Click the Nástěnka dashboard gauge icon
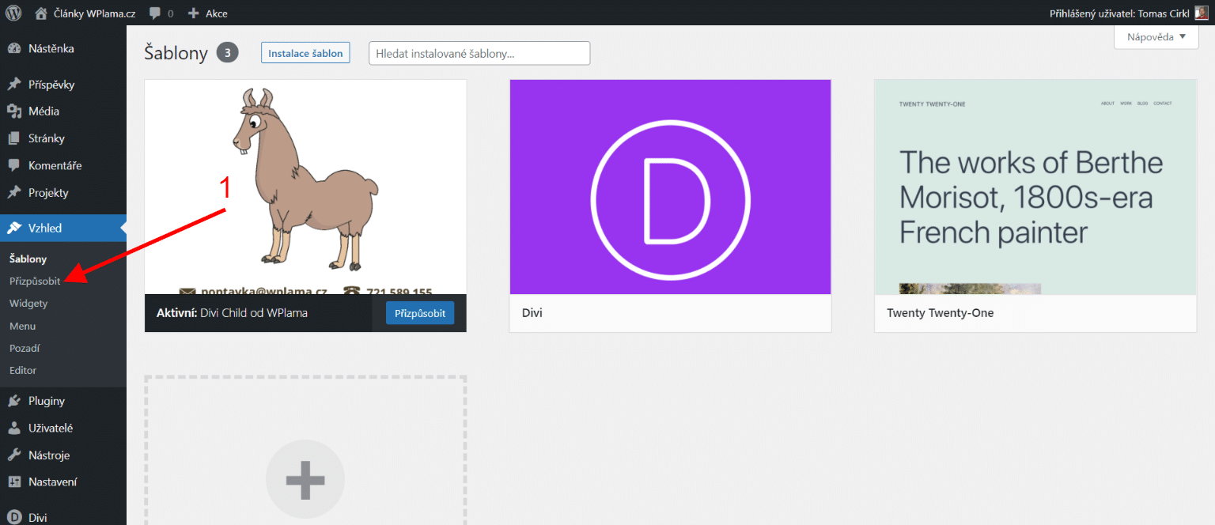Screen dimensions: 1215x525 click(x=14, y=49)
